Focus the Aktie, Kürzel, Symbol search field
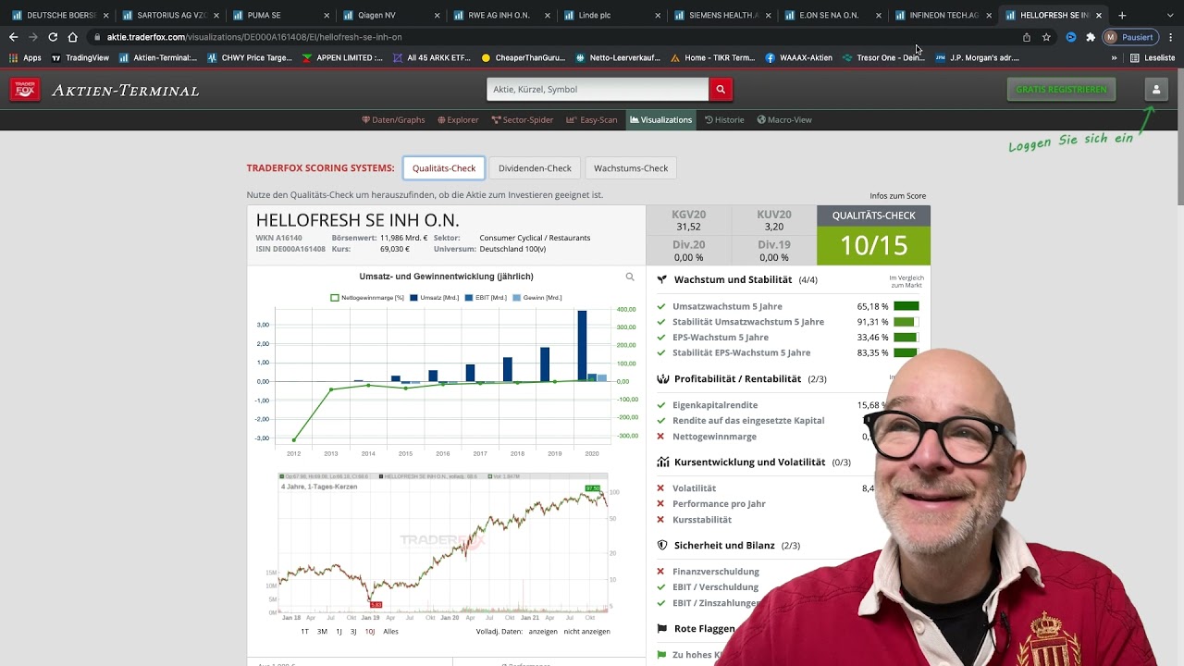Screen dimensions: 1184x666 [598, 90]
